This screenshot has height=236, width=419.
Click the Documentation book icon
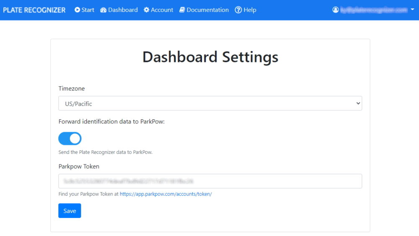click(x=182, y=10)
